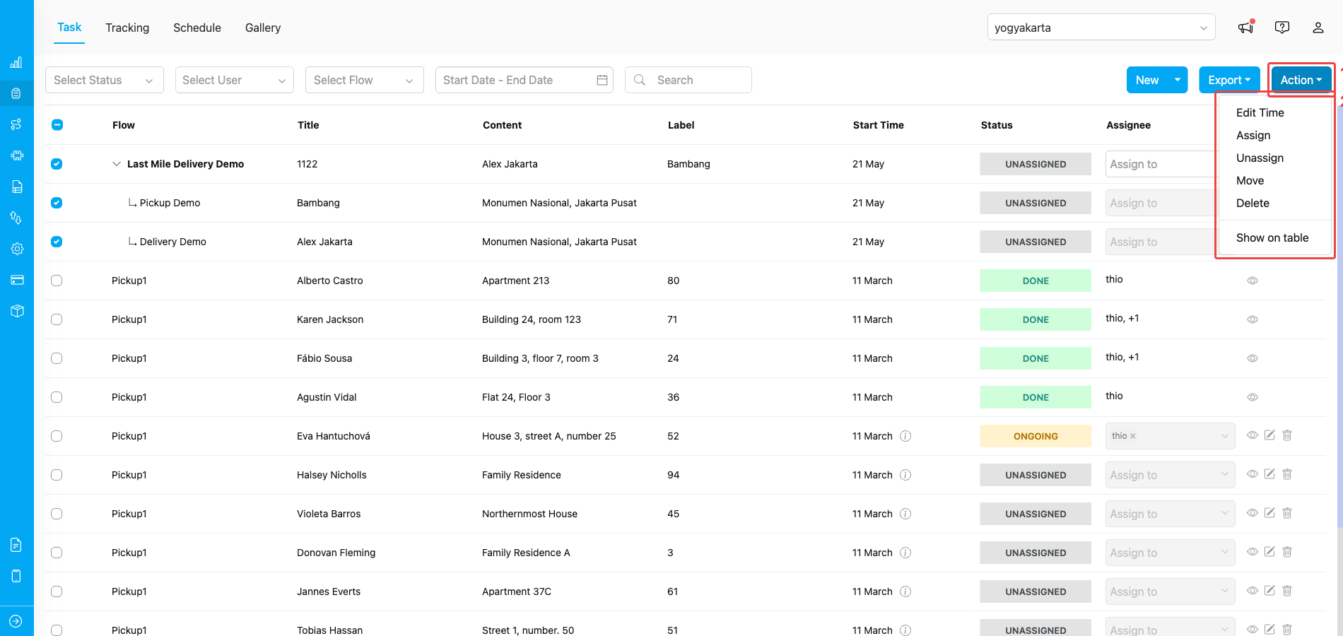View the Agustin Vidal task via eye icon
The height and width of the screenshot is (636, 1343).
tap(1253, 397)
